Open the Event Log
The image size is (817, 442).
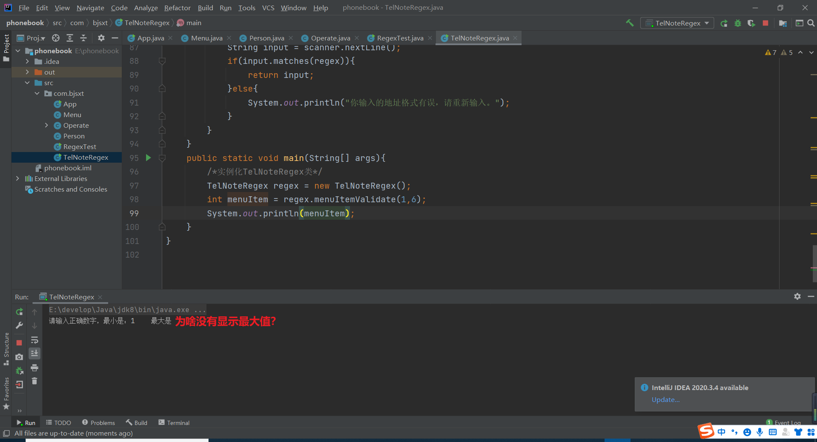click(784, 422)
